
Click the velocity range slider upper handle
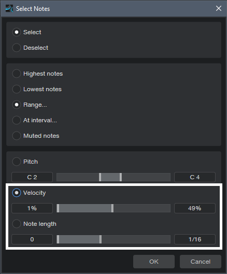coord(112,208)
